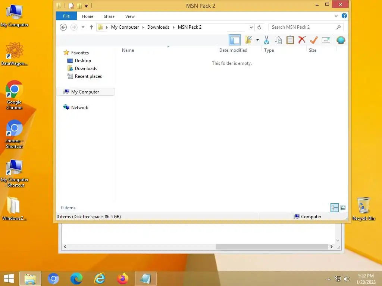382x286 pixels.
Task: Click the Search MSN Pack 2 field
Action: point(306,27)
